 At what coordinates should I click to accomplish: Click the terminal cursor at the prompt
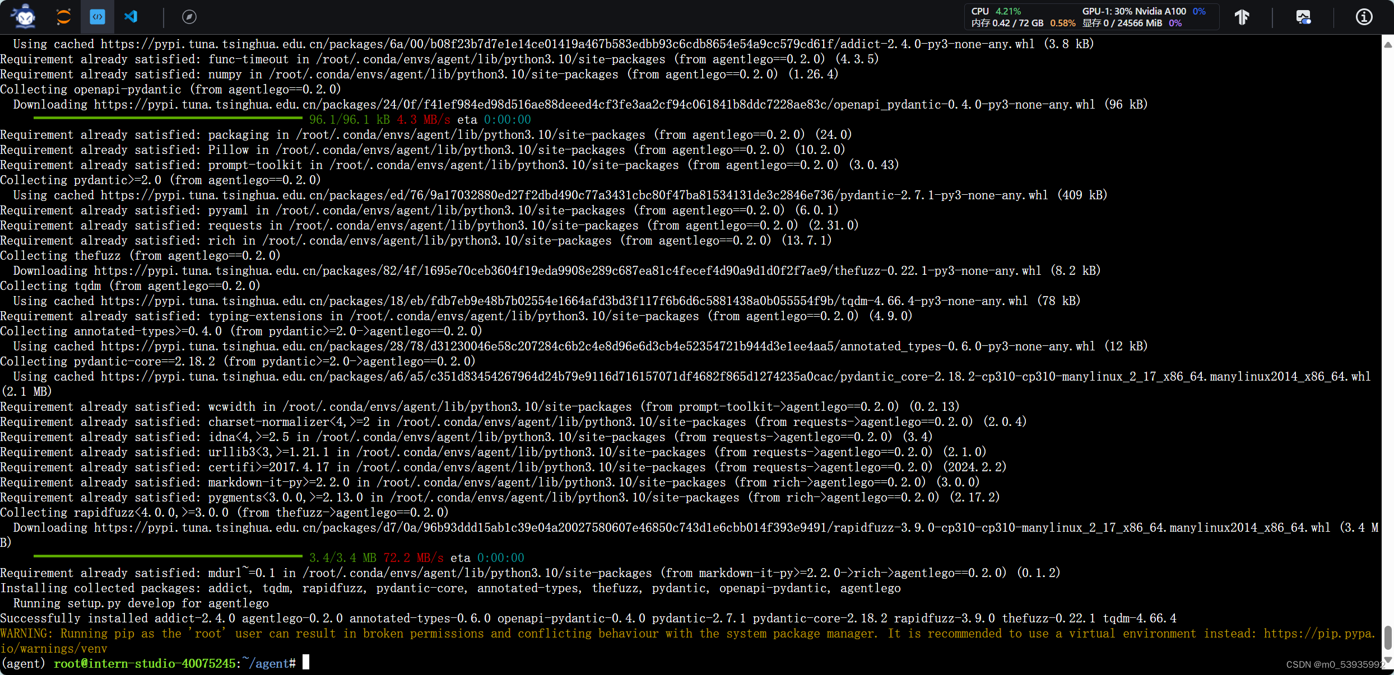(x=306, y=663)
